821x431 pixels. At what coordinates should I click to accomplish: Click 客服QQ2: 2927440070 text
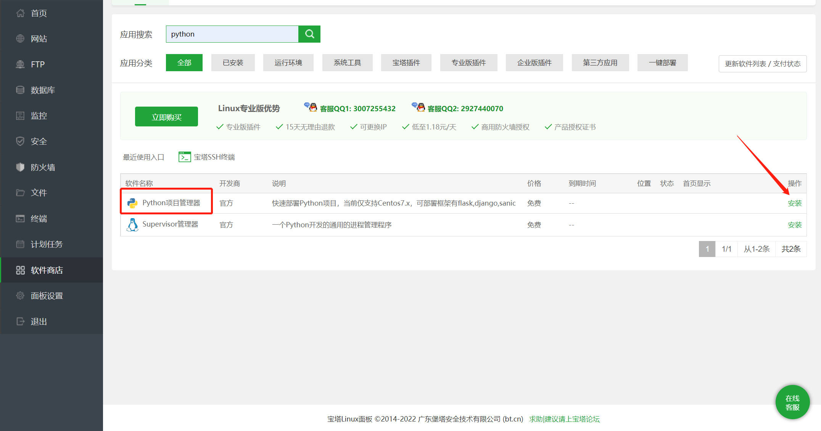tap(465, 109)
